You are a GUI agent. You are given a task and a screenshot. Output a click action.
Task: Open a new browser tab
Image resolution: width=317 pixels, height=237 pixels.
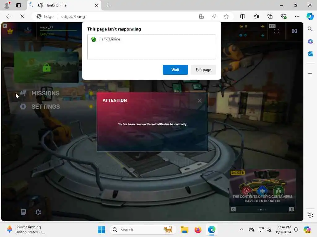tap(108, 5)
